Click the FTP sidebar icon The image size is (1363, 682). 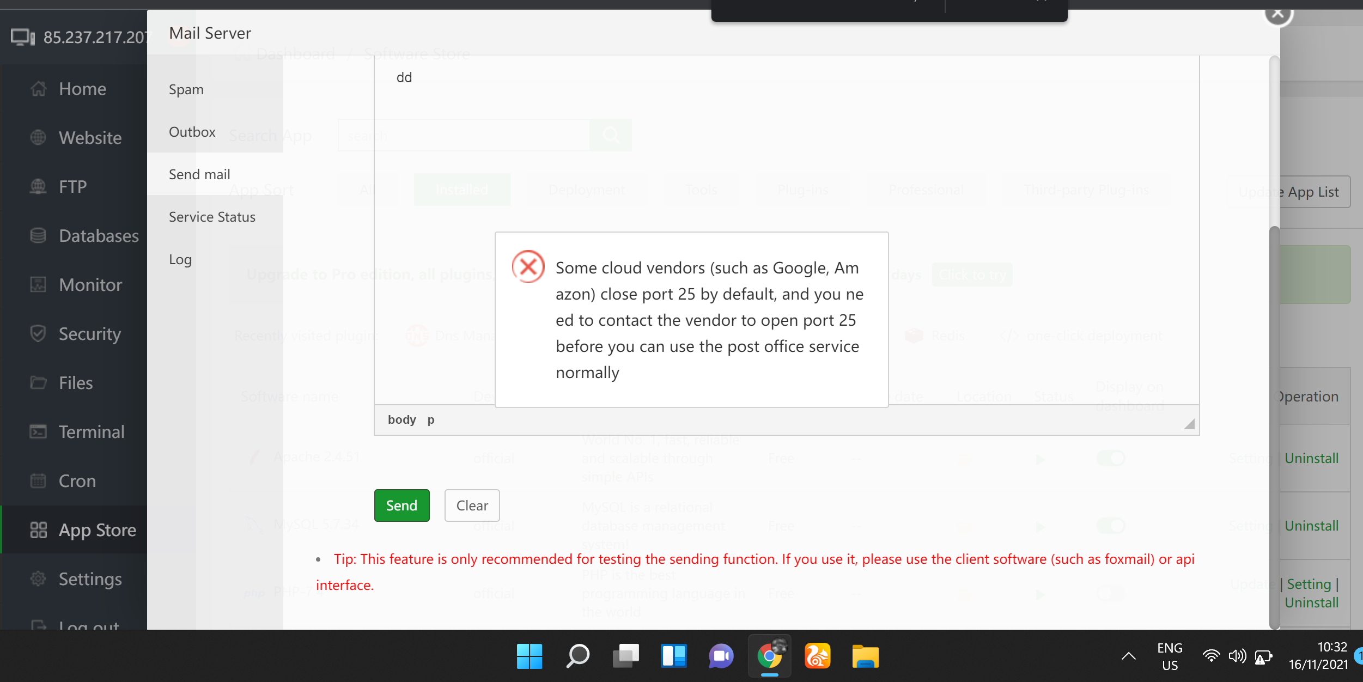click(38, 187)
